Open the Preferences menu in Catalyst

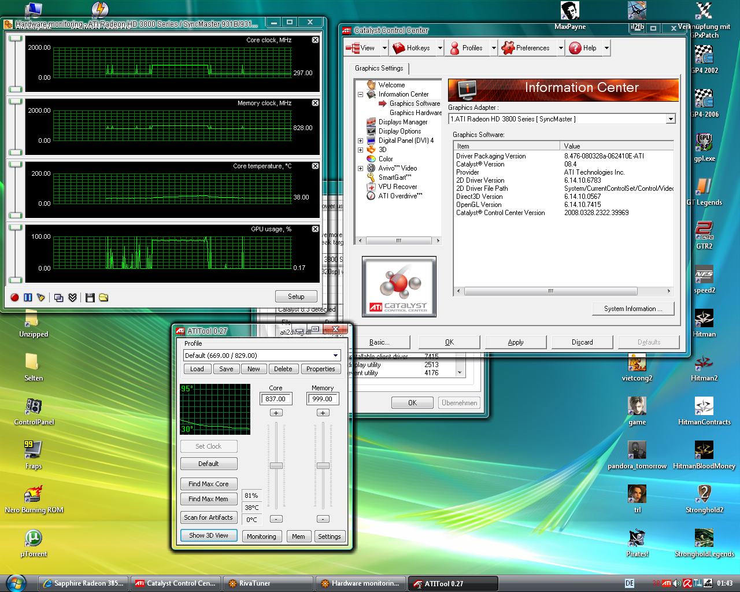pos(526,48)
